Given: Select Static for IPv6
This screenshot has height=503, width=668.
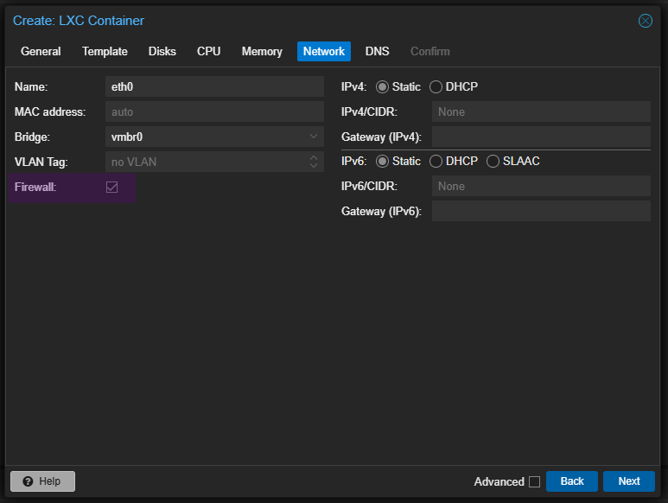Looking at the screenshot, I should click(382, 162).
